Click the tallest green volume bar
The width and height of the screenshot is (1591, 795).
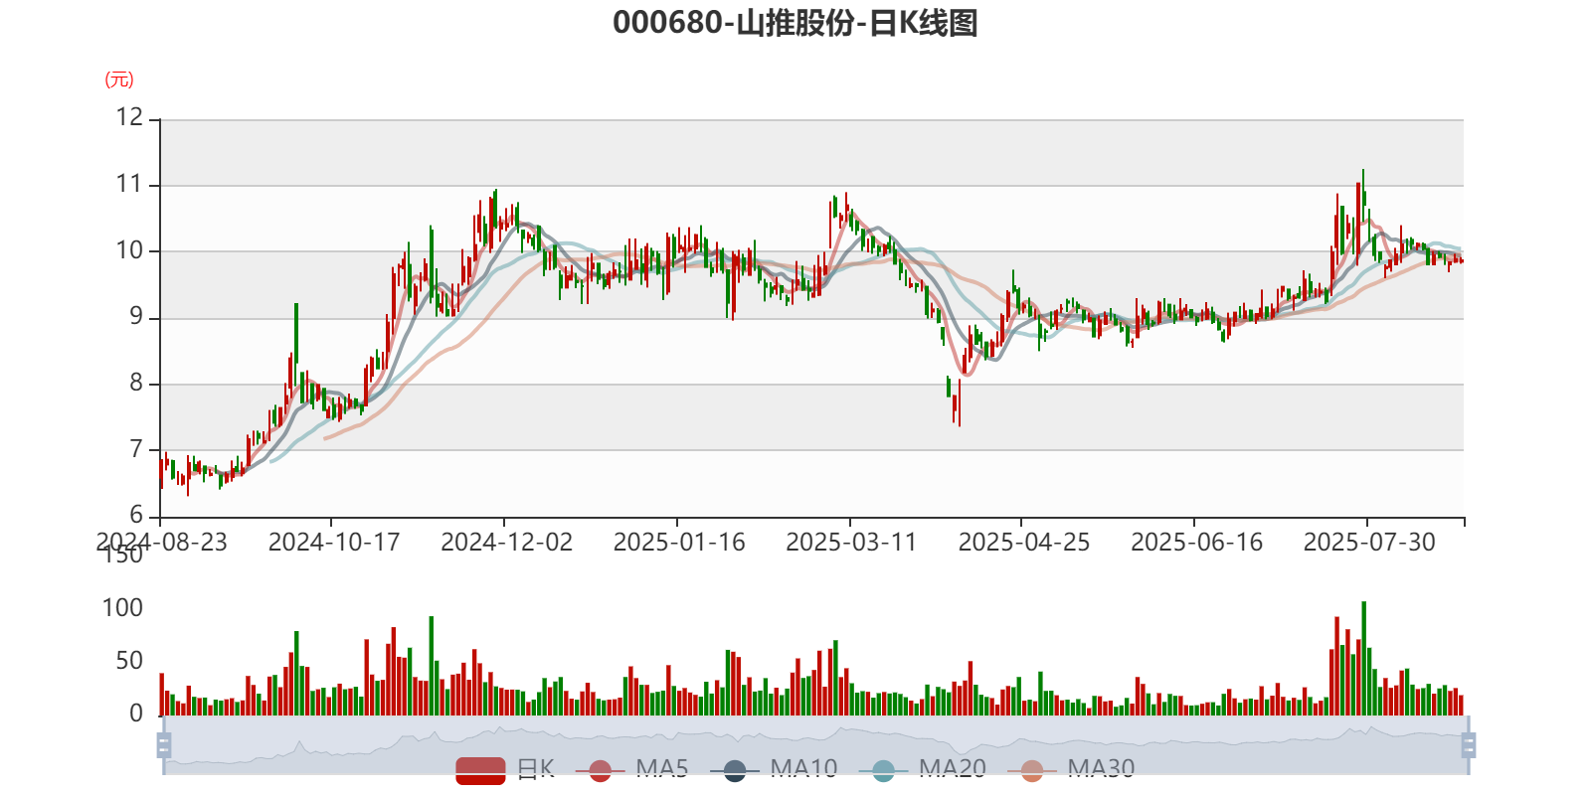click(1363, 658)
